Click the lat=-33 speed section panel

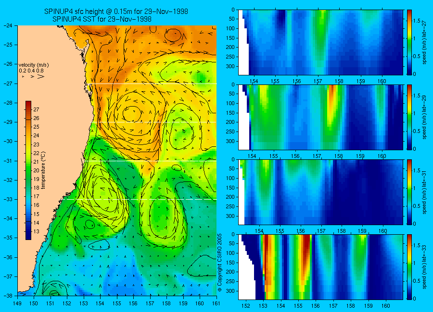[320, 267]
